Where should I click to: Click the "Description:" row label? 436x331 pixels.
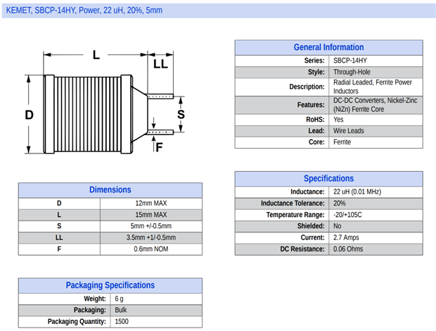(x=307, y=87)
